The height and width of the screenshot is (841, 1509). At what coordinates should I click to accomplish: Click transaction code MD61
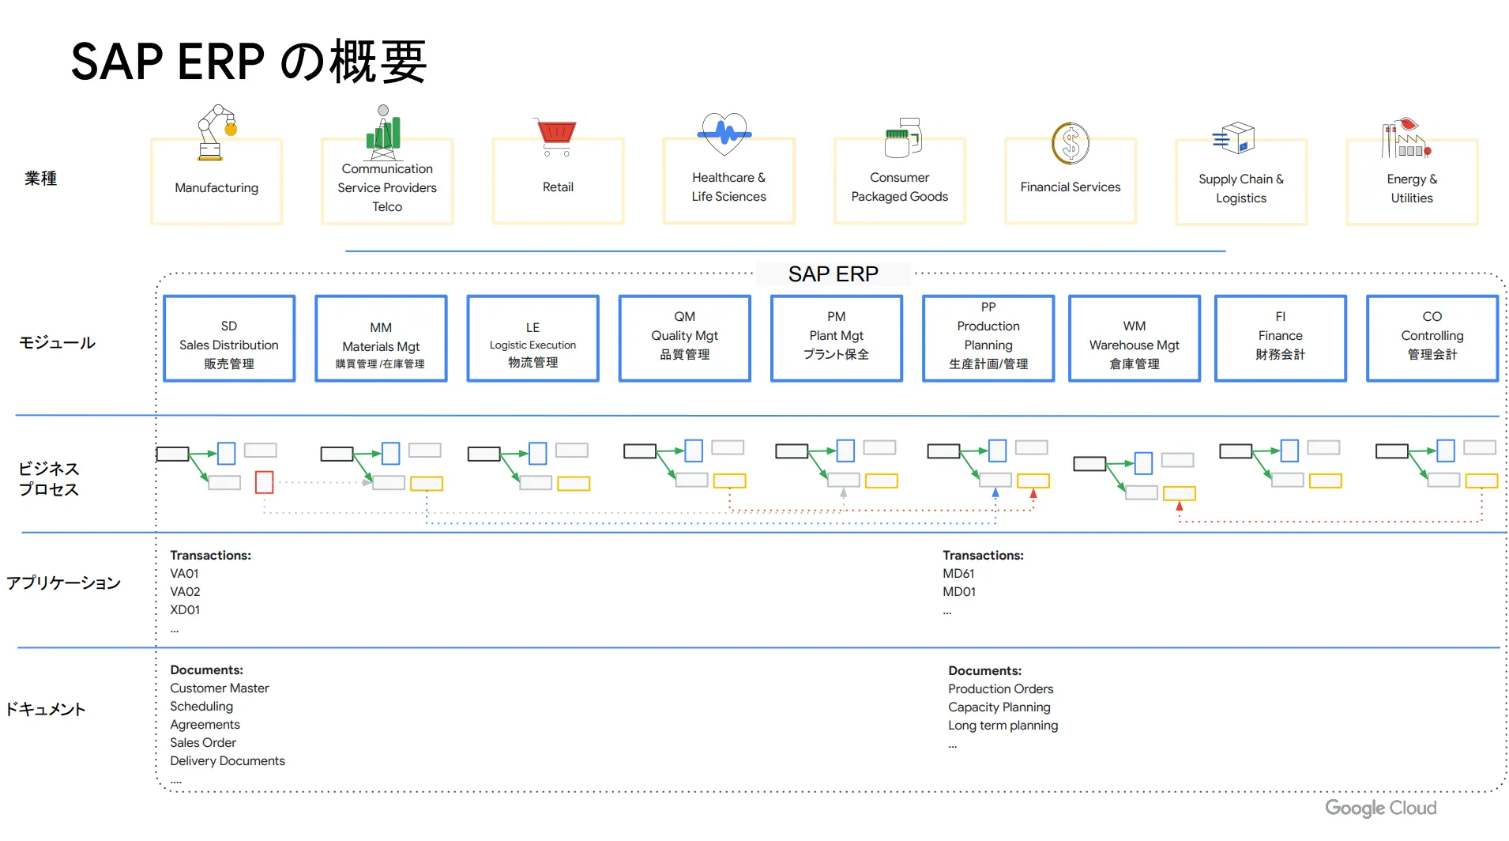tap(958, 573)
